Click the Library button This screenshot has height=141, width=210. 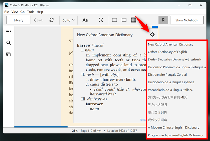pos(18,20)
